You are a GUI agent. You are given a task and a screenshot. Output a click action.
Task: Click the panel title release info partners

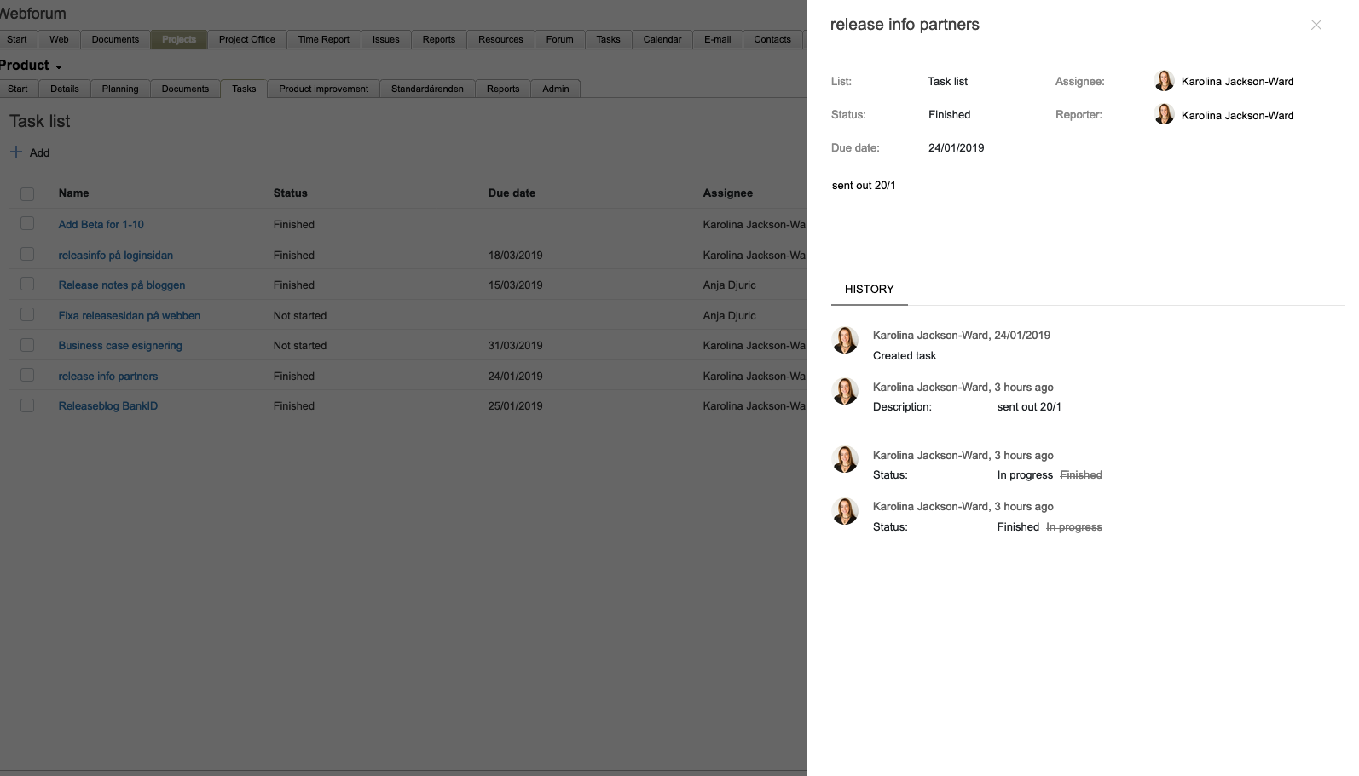click(905, 25)
